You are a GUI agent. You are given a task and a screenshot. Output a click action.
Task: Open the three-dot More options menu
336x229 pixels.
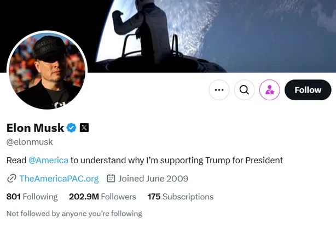(219, 90)
